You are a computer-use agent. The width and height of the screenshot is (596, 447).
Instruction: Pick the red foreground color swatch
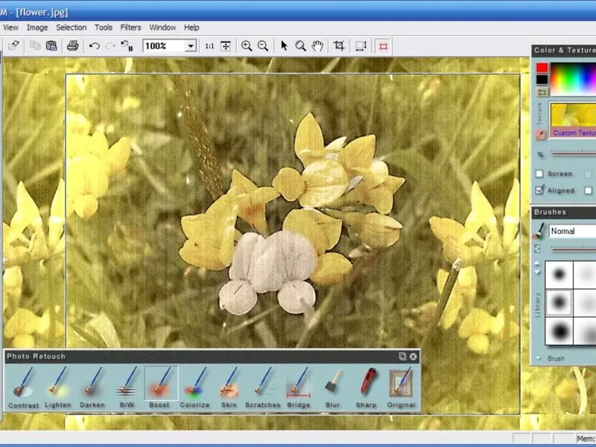pyautogui.click(x=542, y=68)
